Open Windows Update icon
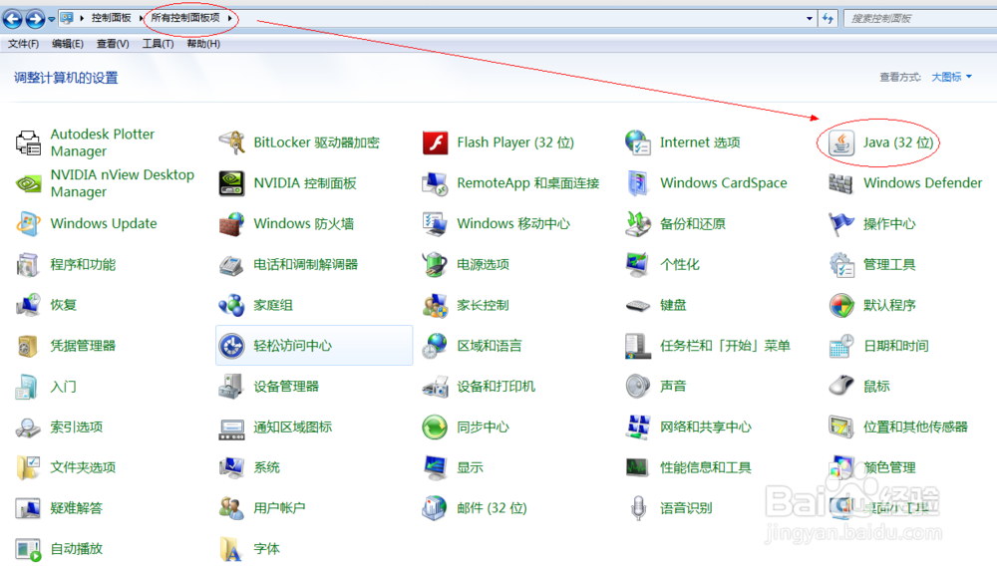This screenshot has height=567, width=997. 28,224
